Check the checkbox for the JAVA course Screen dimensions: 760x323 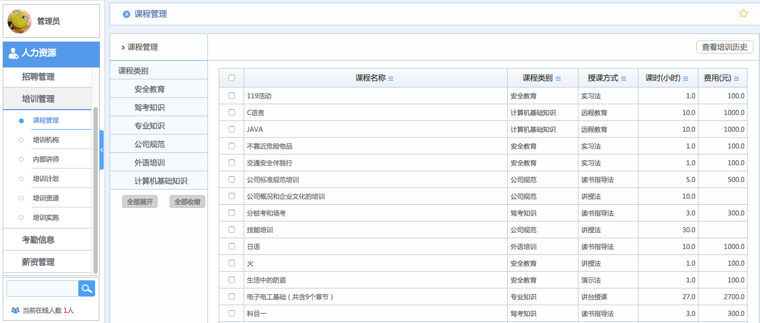(x=231, y=129)
